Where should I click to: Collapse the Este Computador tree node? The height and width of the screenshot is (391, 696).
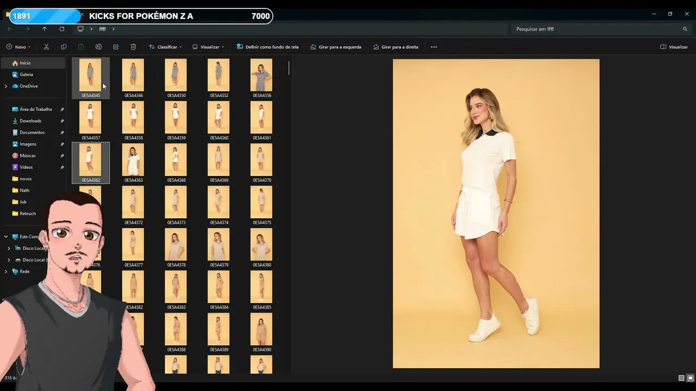[6, 237]
